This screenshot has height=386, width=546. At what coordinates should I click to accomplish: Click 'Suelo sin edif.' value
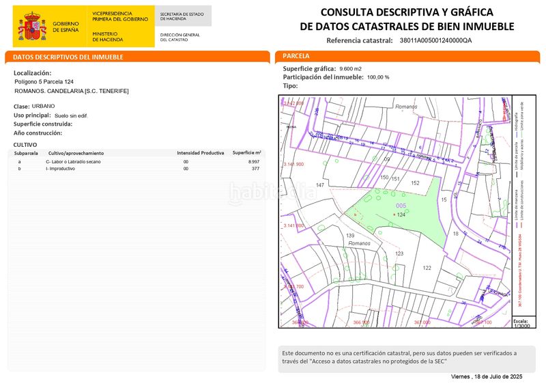(x=71, y=115)
